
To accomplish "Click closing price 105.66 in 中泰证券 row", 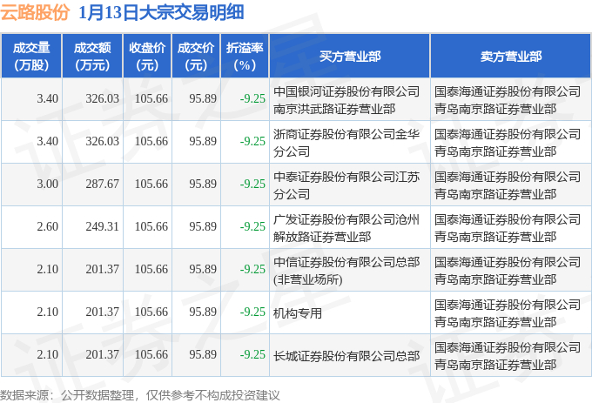I will pos(151,184).
